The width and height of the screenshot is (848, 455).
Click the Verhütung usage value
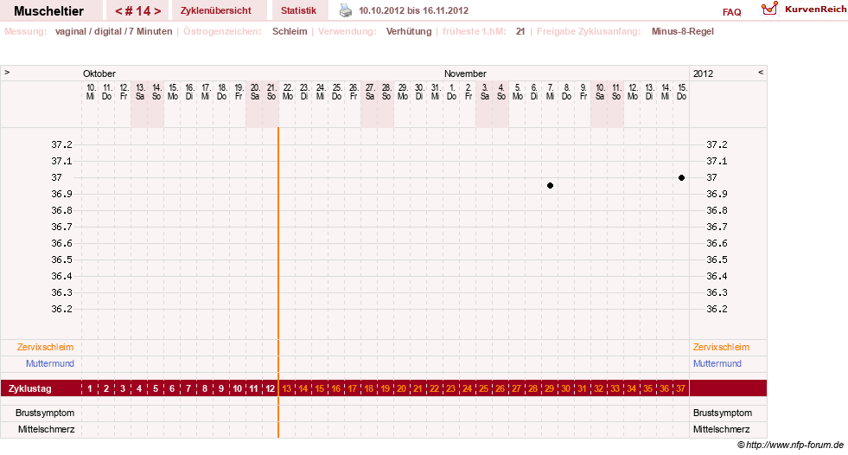(x=409, y=31)
